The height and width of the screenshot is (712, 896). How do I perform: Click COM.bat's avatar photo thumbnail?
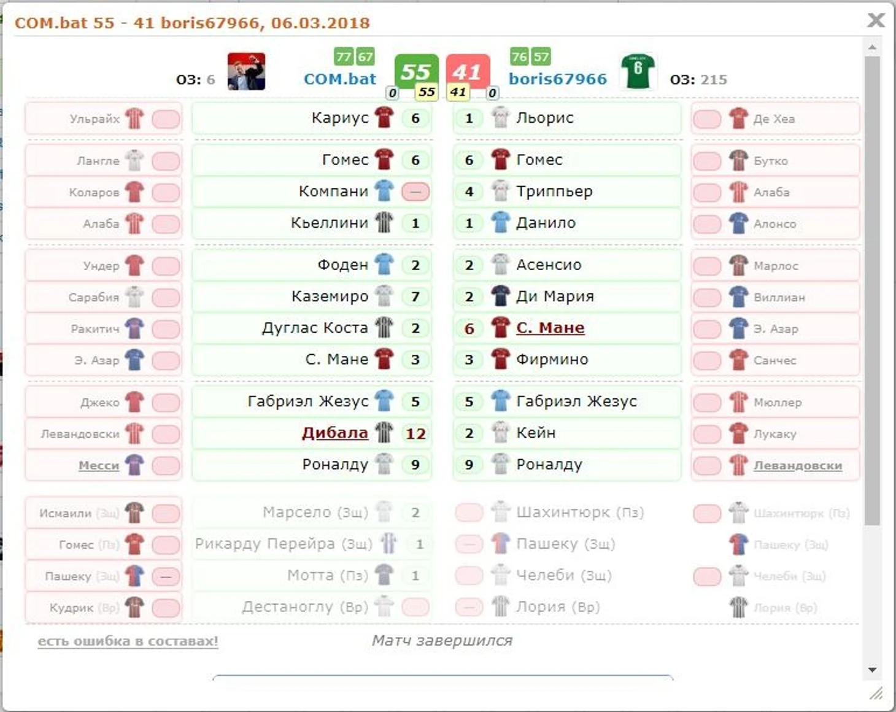(246, 72)
